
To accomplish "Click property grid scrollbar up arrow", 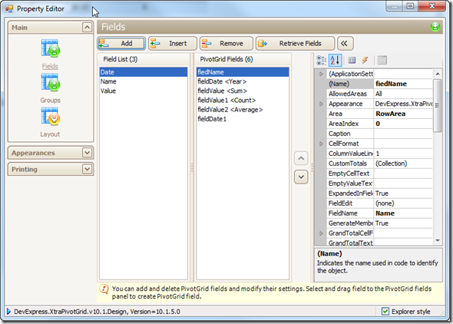I will point(438,74).
